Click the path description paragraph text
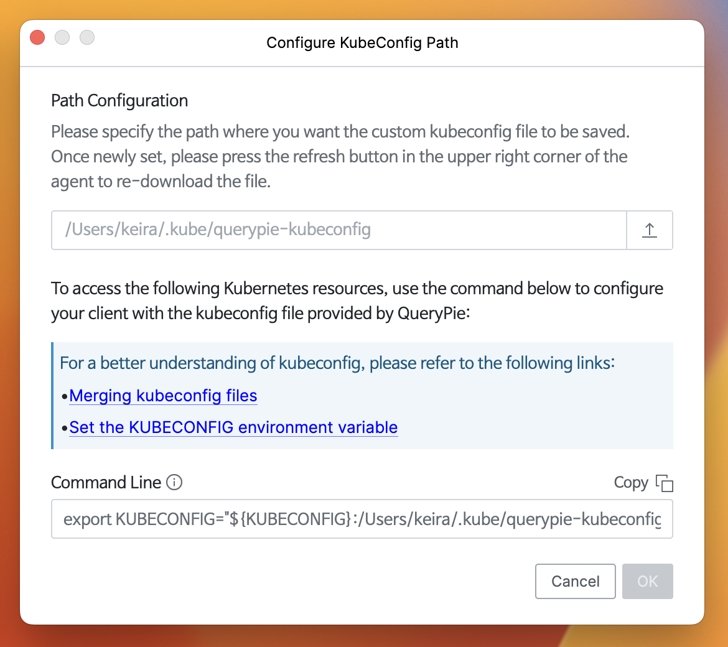This screenshot has height=647, width=728. (x=339, y=157)
